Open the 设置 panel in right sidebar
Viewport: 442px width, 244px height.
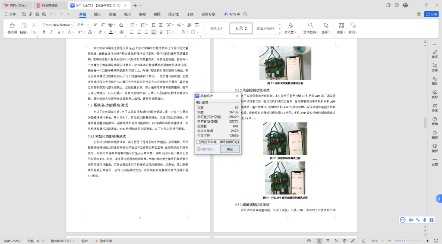pyautogui.click(x=435, y=162)
